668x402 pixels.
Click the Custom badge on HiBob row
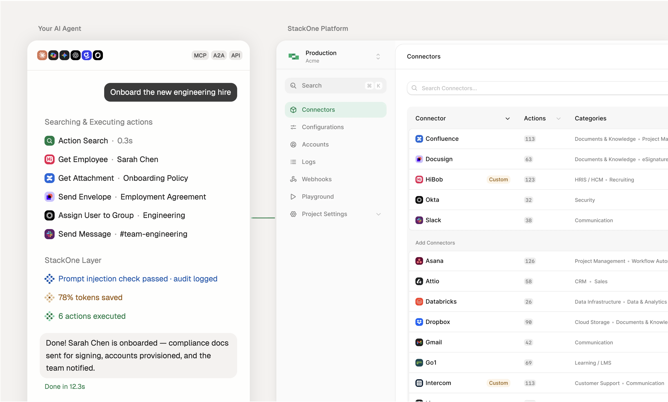click(x=498, y=179)
